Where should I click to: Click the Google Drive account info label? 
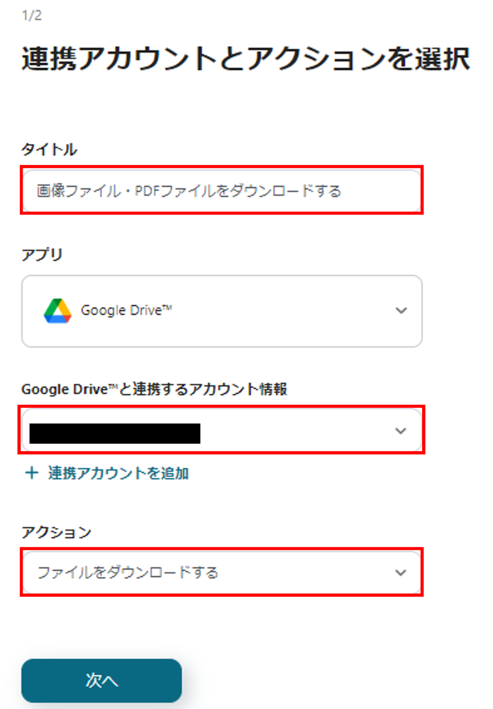pos(154,389)
